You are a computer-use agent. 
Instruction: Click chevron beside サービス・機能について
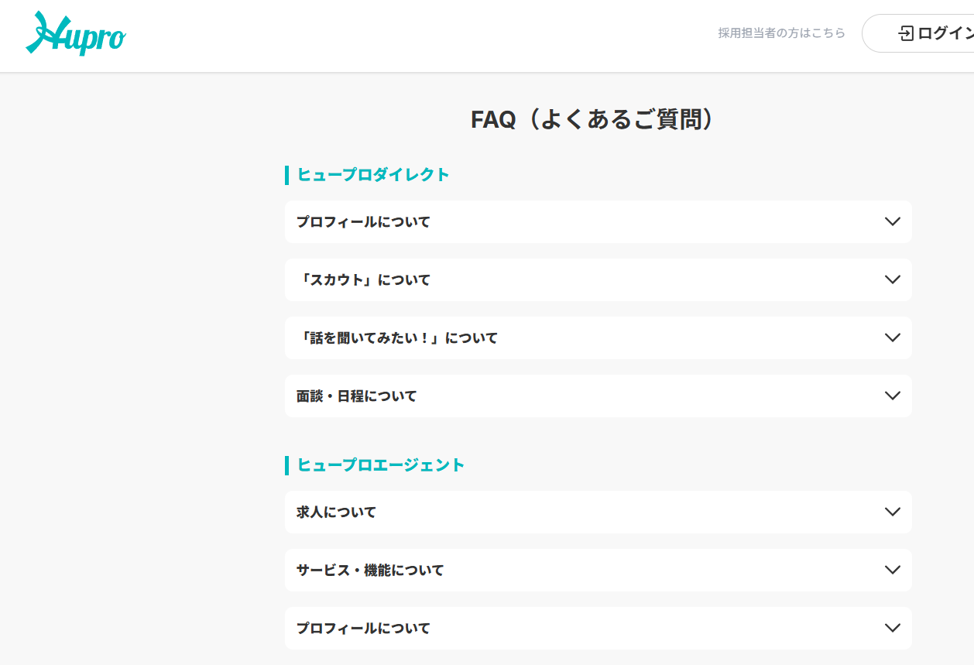click(x=892, y=570)
